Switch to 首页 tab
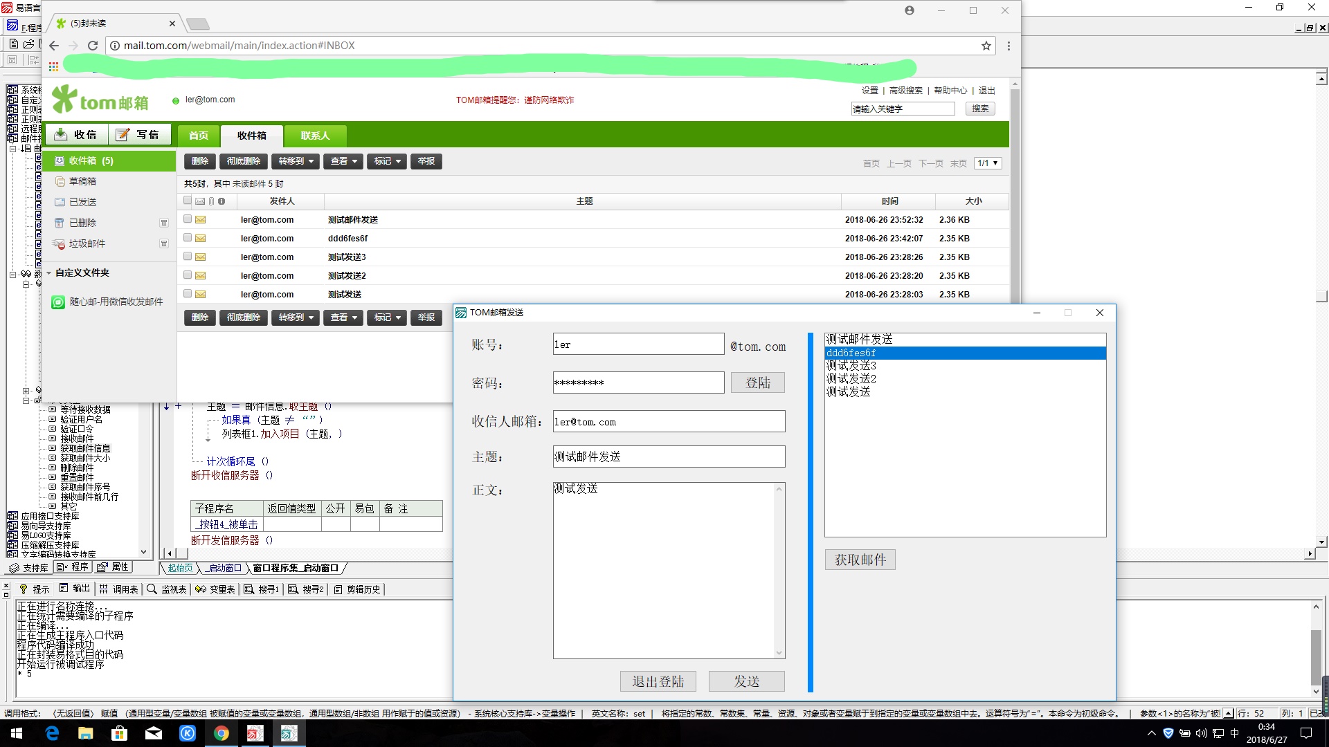Image resolution: width=1329 pixels, height=747 pixels. (199, 136)
